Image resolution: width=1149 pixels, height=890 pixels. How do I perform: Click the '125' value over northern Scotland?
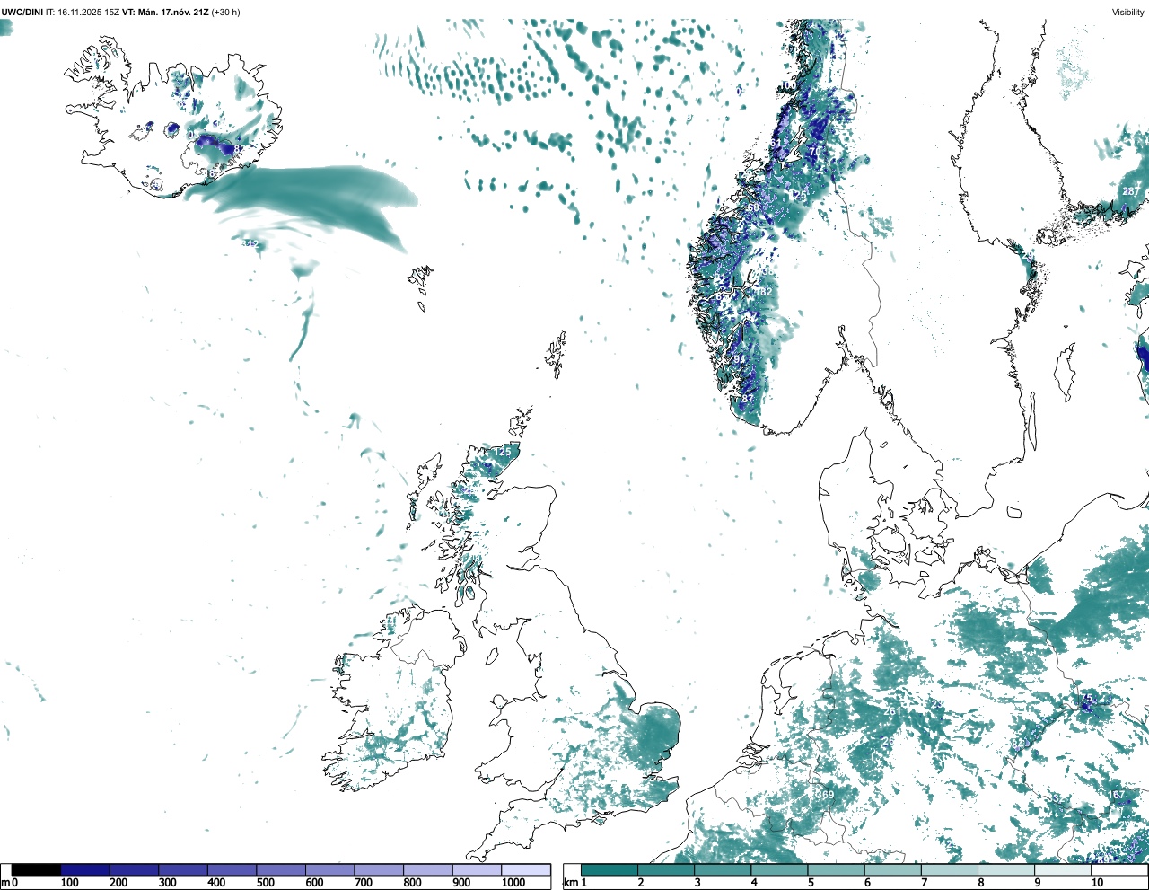[x=503, y=452]
